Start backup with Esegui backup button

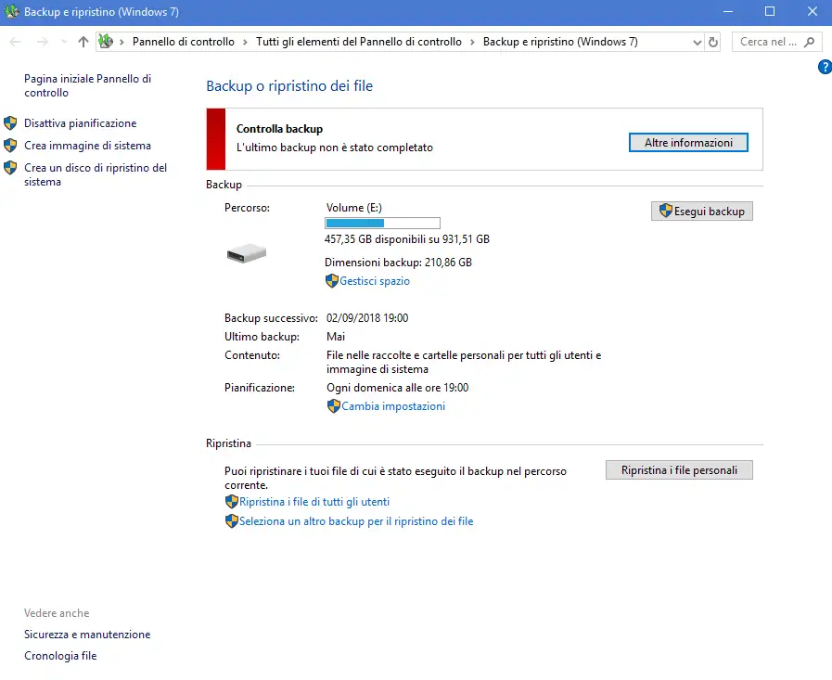(702, 211)
